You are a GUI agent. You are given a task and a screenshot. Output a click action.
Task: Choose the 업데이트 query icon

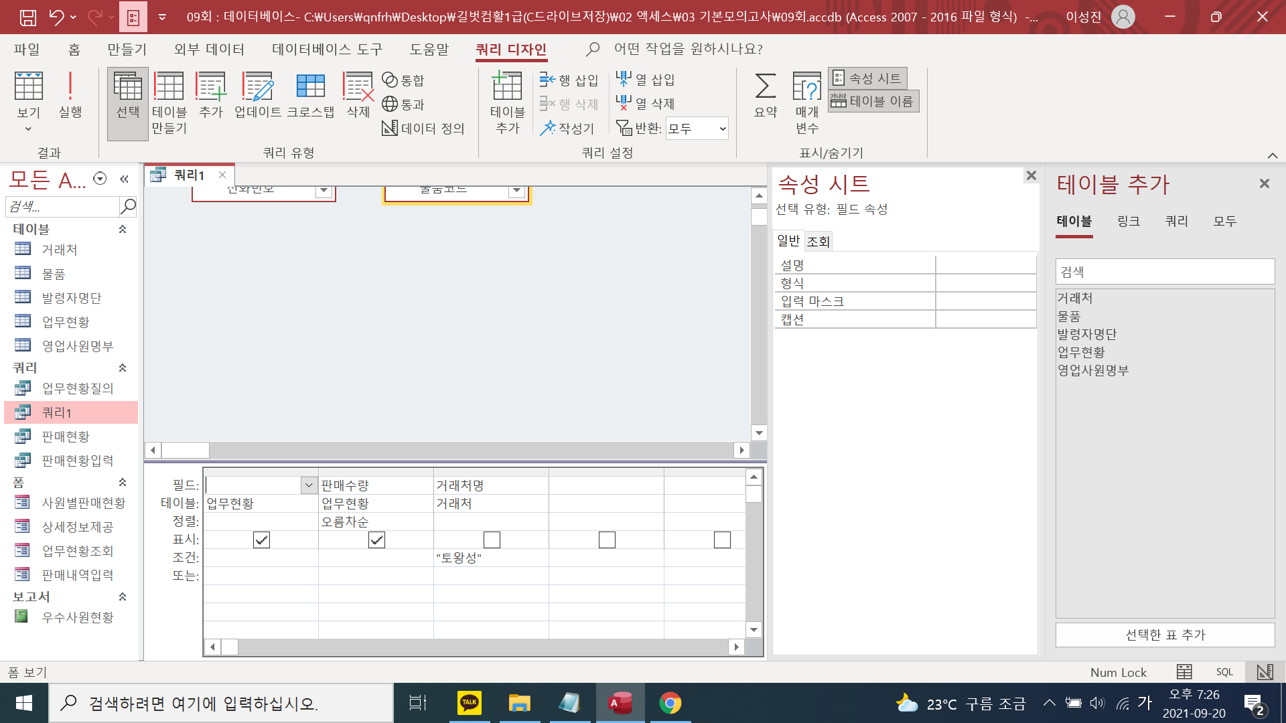(257, 94)
